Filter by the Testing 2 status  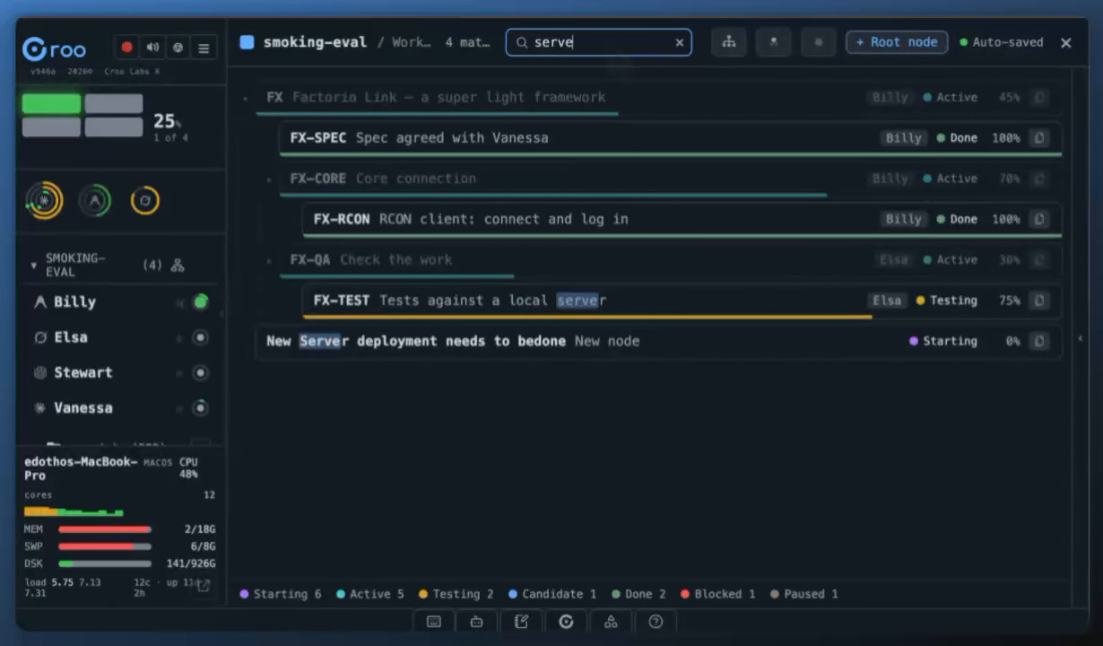pos(456,594)
